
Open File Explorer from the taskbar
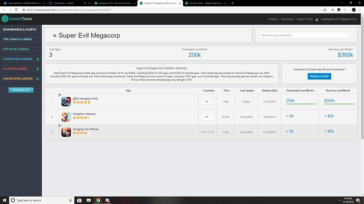tap(89, 200)
